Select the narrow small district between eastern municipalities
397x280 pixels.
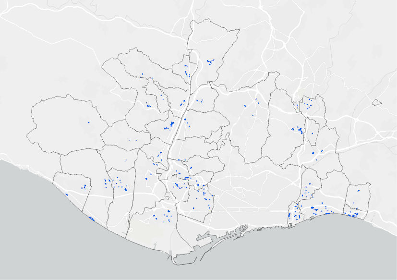pyautogui.click(x=312, y=132)
